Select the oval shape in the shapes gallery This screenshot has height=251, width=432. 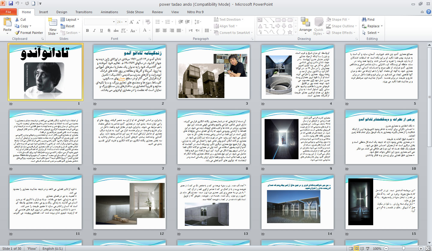click(283, 20)
